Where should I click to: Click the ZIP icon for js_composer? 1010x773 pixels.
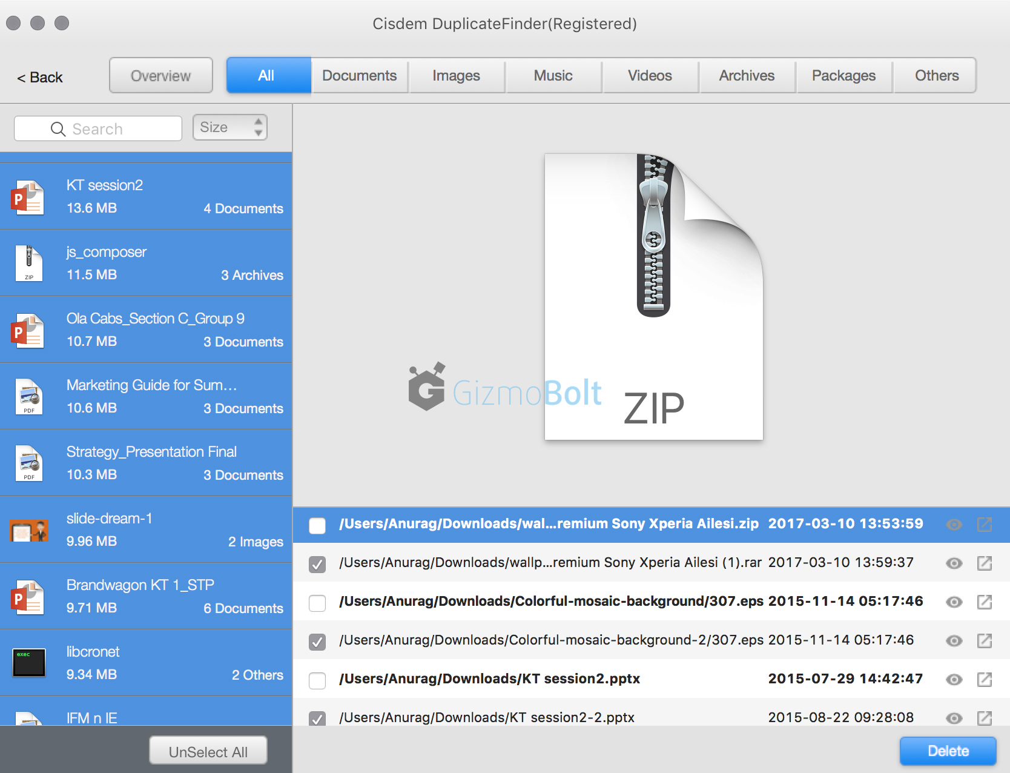pyautogui.click(x=28, y=264)
